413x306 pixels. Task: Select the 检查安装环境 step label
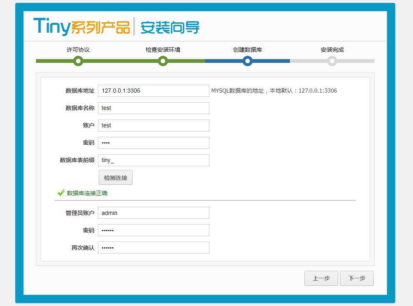click(163, 50)
